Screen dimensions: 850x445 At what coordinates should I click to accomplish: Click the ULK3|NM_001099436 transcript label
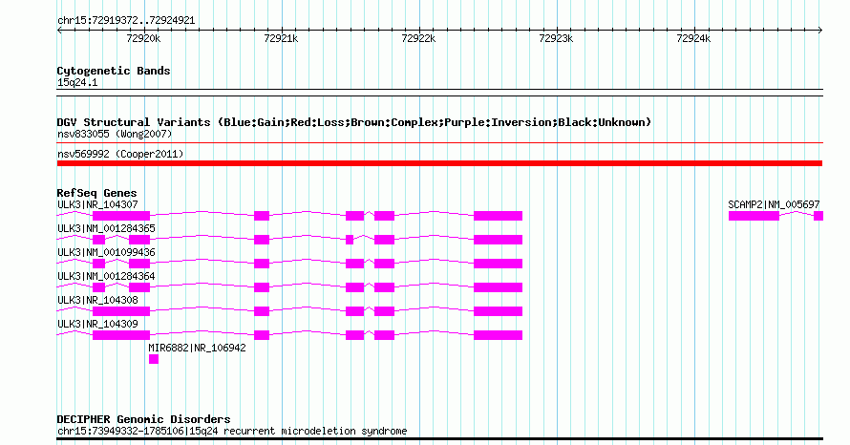click(x=106, y=252)
